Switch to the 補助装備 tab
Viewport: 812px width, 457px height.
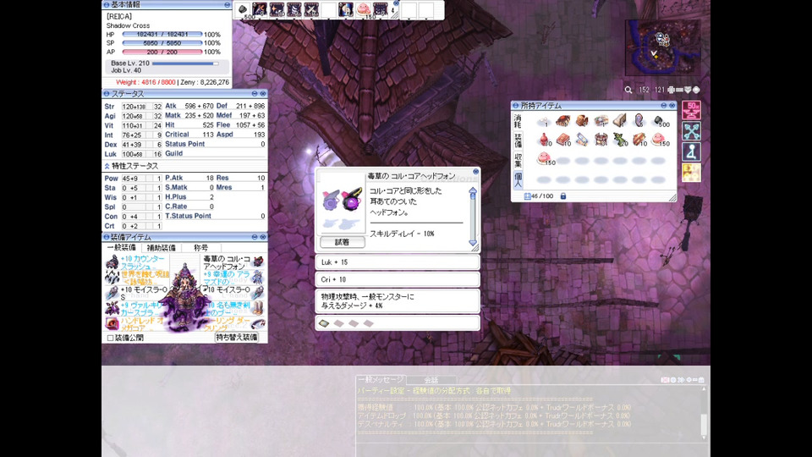161,248
